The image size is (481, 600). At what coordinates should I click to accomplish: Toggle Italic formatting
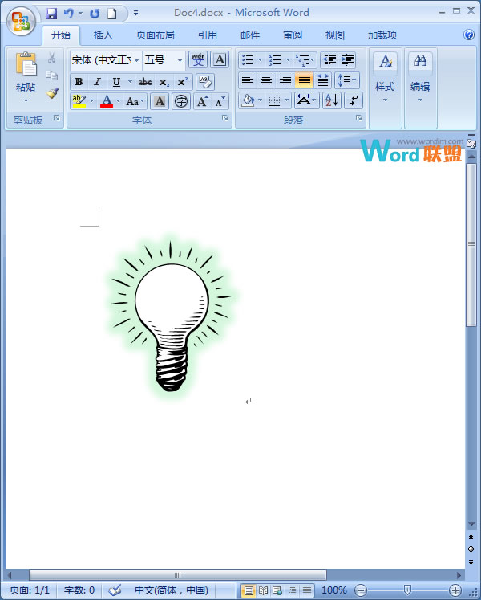tap(97, 82)
